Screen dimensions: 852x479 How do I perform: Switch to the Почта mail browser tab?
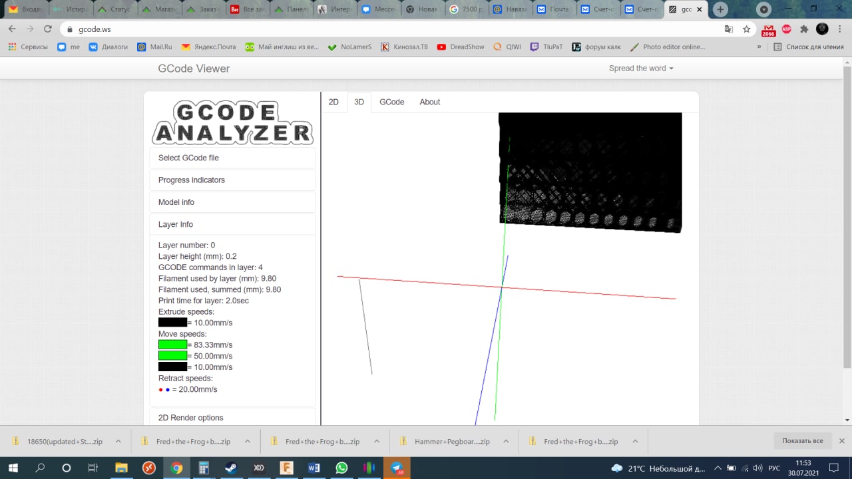(552, 10)
